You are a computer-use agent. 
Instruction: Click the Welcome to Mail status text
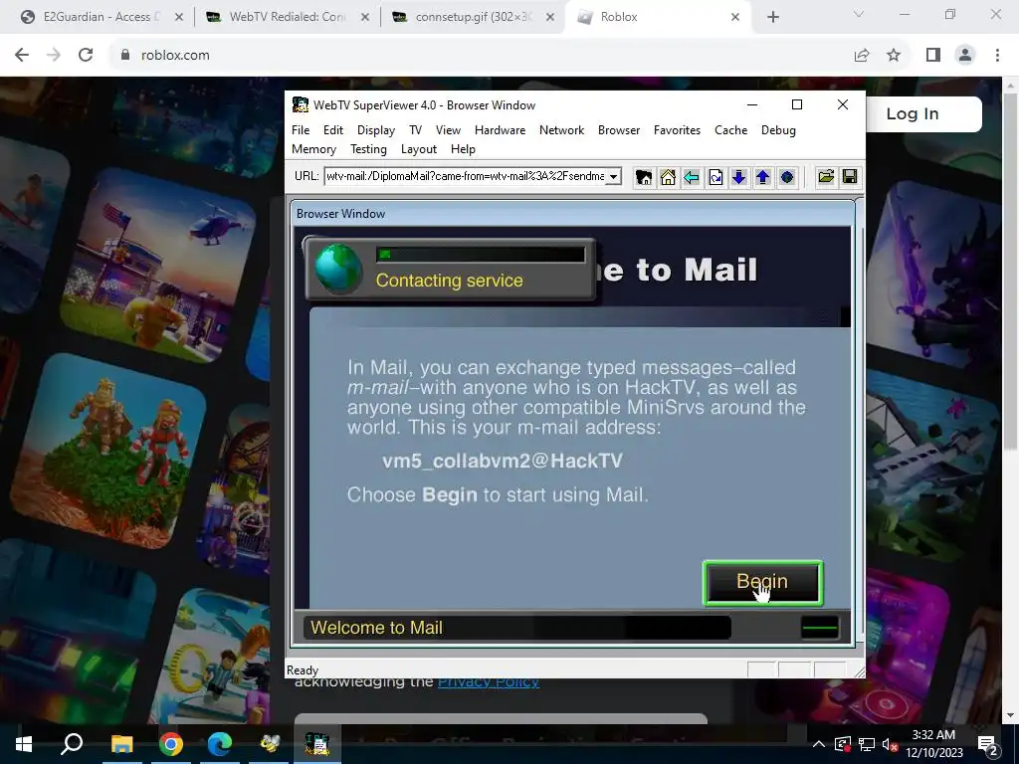coord(376,628)
